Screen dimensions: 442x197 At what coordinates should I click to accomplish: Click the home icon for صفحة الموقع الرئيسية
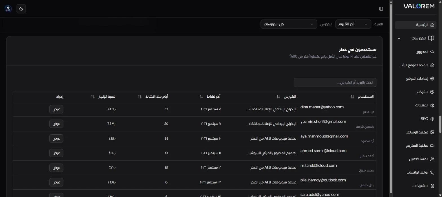(432, 65)
